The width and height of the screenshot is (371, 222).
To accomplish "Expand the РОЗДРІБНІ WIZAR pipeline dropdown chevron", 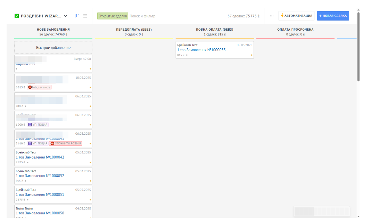I will pos(66,16).
